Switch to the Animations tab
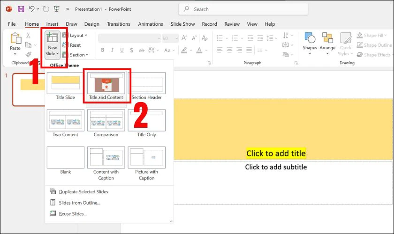The image size is (394, 234). pos(151,24)
